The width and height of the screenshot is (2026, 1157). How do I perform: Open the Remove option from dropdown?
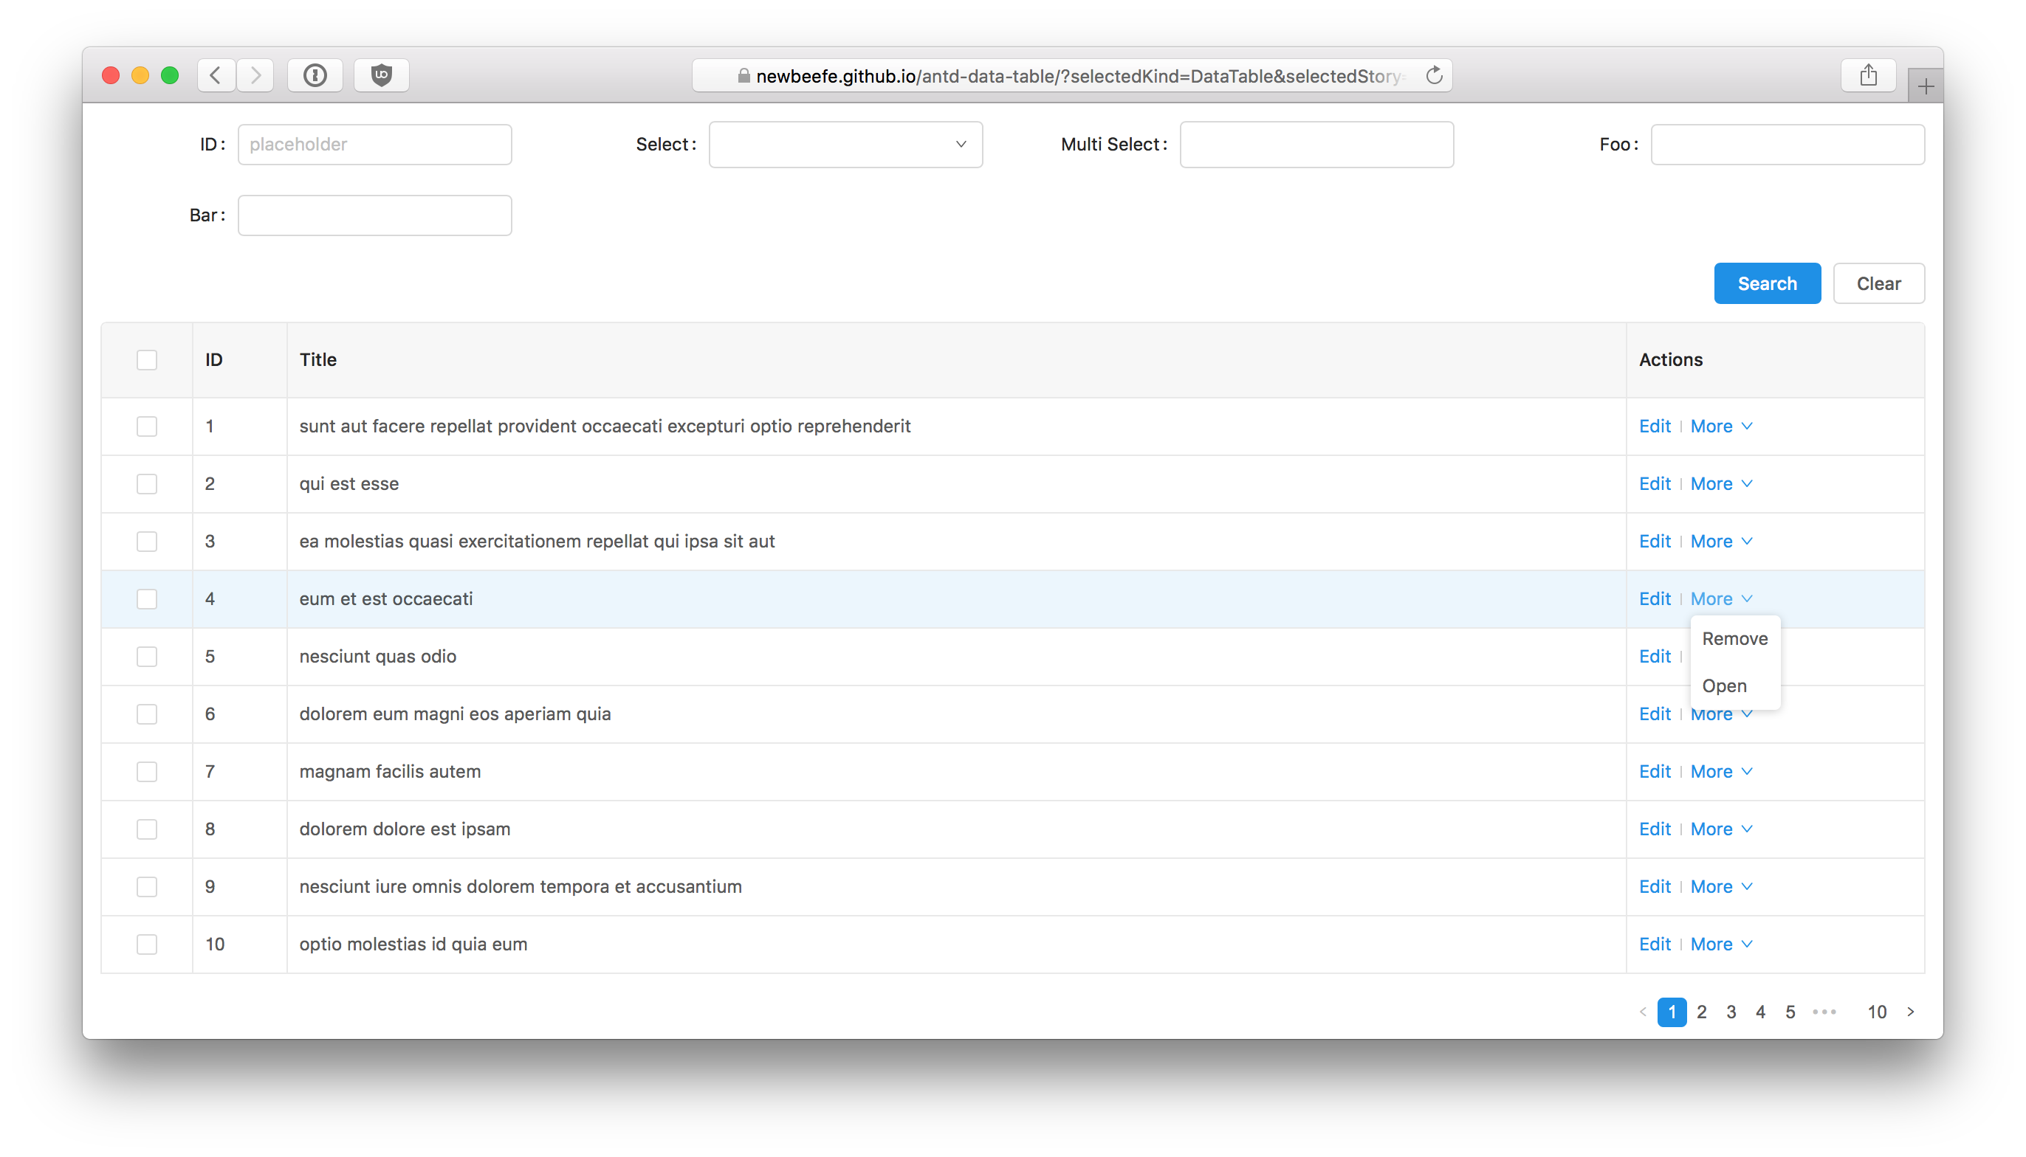[1734, 638]
